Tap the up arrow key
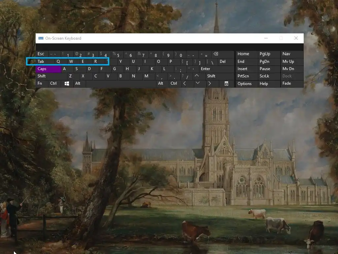The width and height of the screenshot is (338, 254). pyautogui.click(x=199, y=76)
